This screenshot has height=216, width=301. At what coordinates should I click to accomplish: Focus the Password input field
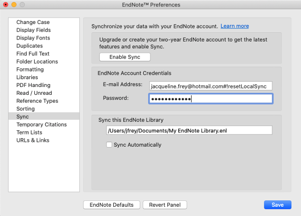[x=210, y=99]
